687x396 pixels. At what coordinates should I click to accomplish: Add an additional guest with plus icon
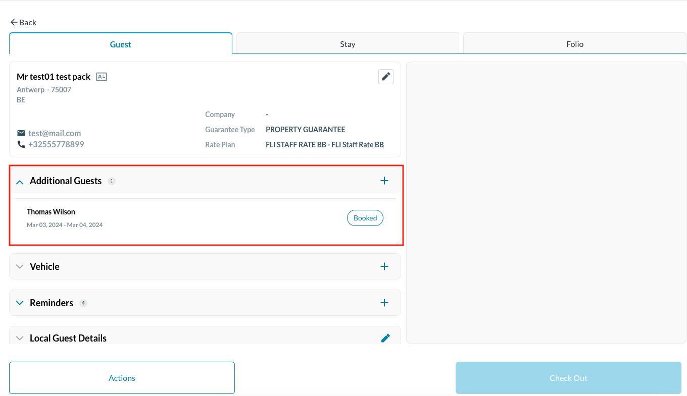pos(384,181)
